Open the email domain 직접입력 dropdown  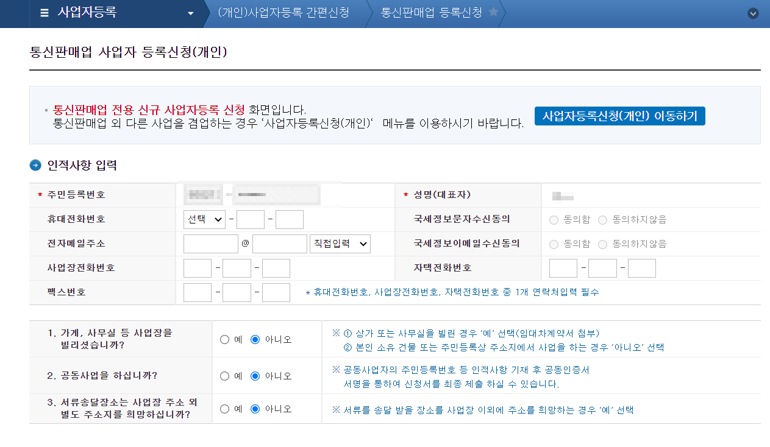coord(340,244)
